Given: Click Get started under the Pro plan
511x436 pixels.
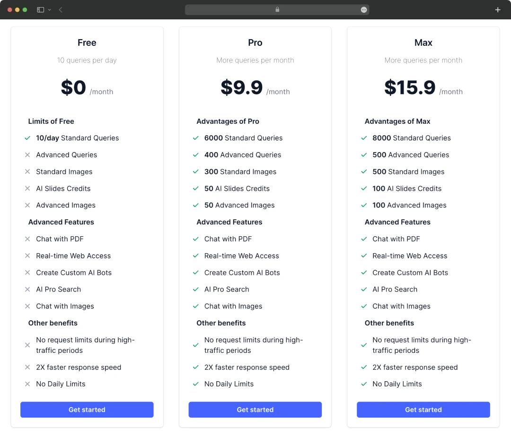Looking at the screenshot, I should (x=255, y=410).
